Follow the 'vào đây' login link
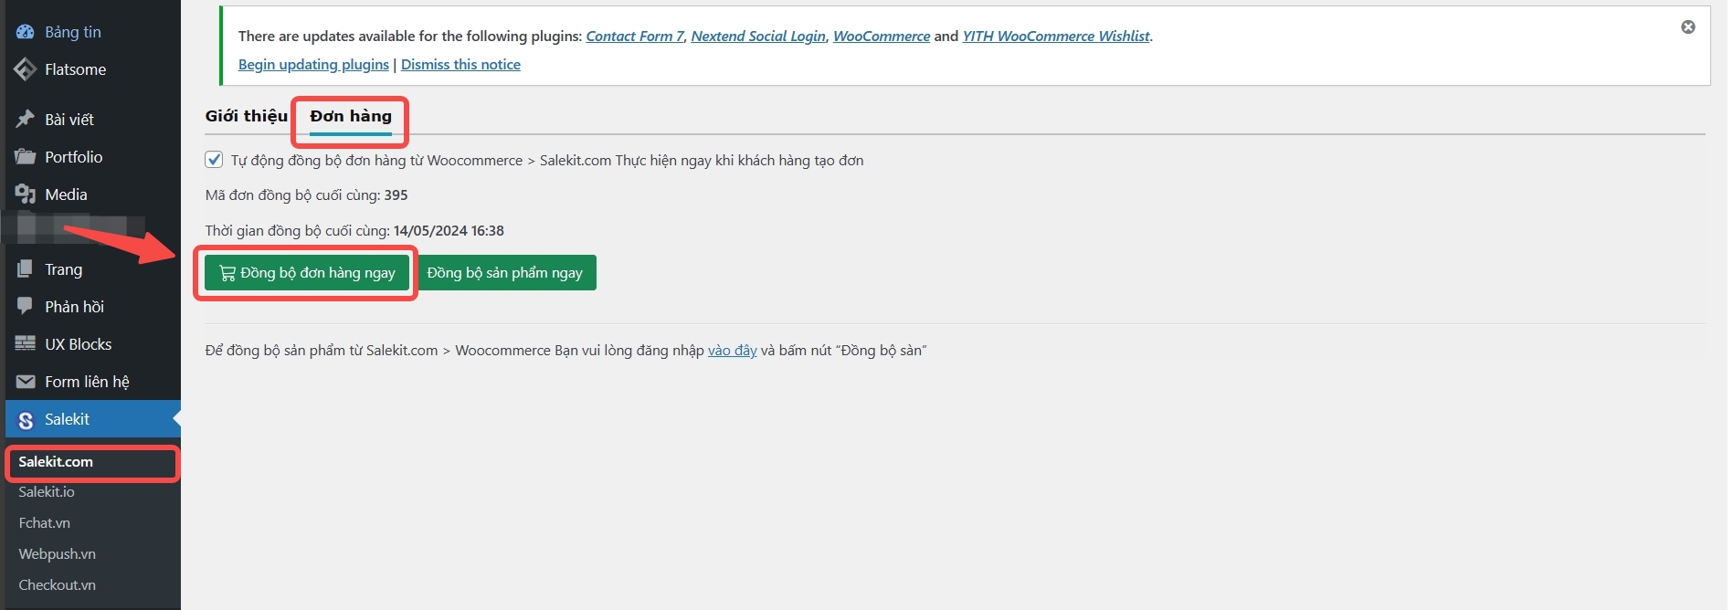Image resolution: width=1733 pixels, height=610 pixels. [x=732, y=351]
